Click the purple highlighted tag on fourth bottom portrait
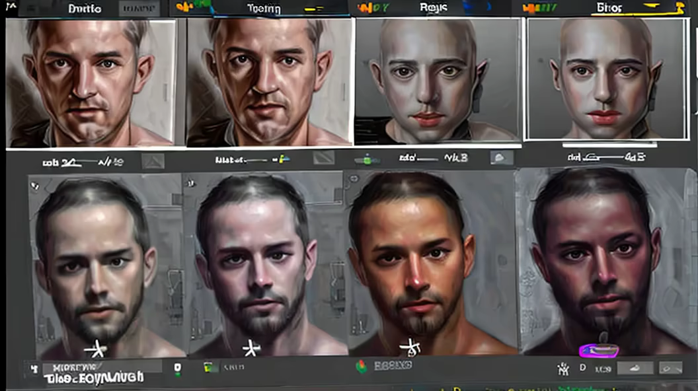 (599, 351)
